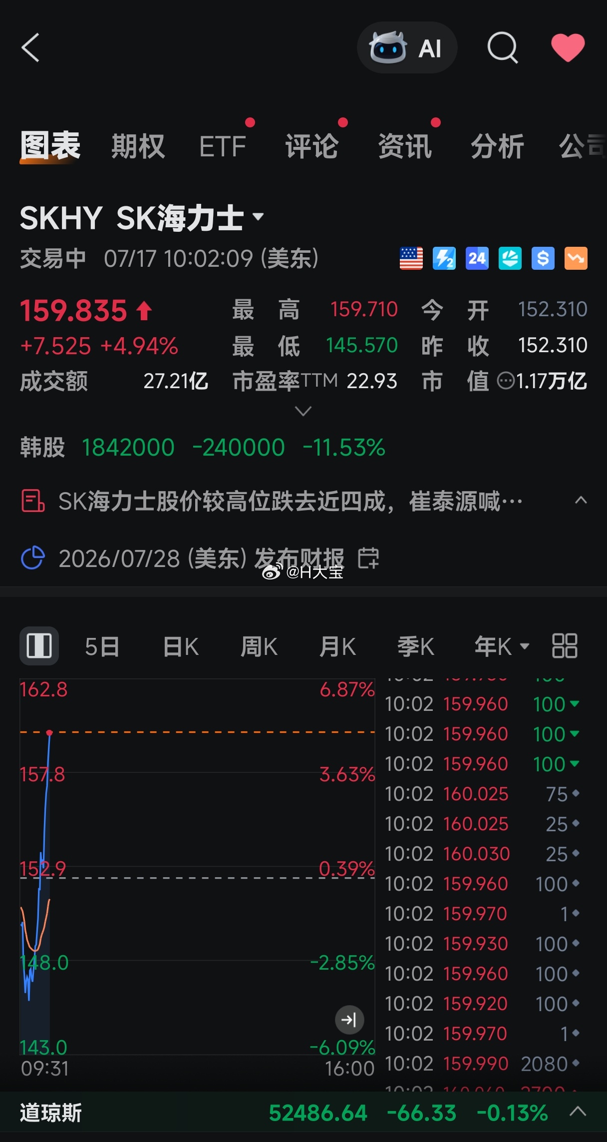This screenshot has width=607, height=1142.
Task: Expand more quote details chevron
Action: (x=303, y=411)
